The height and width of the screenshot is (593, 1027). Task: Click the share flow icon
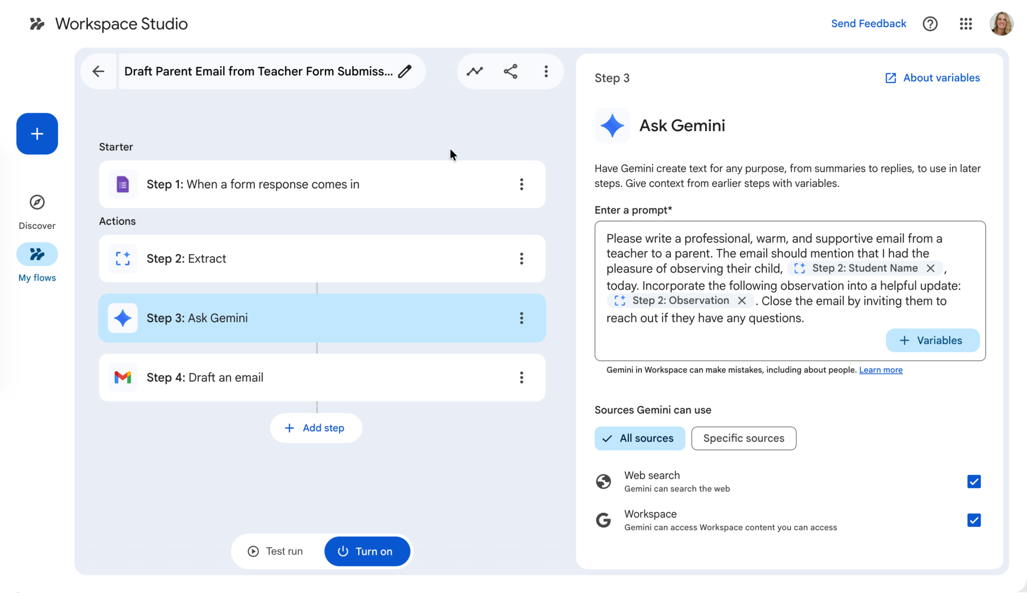[510, 71]
